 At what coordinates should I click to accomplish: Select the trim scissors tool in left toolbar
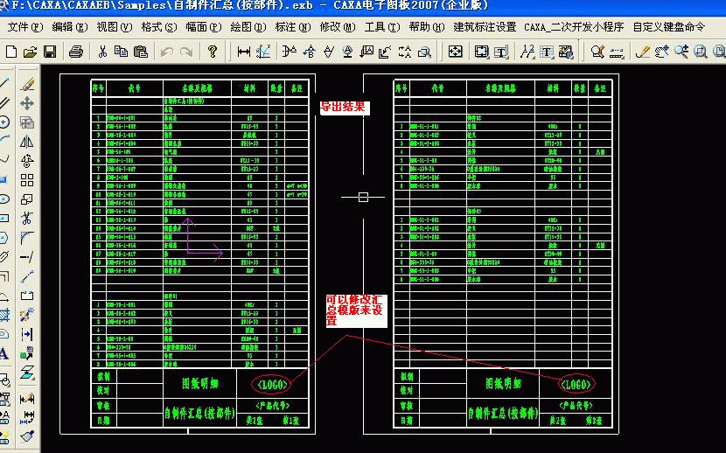click(x=27, y=218)
